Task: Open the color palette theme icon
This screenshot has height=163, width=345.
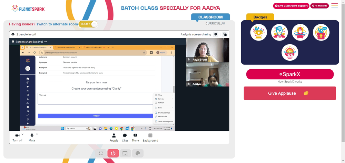Action: coord(138,153)
